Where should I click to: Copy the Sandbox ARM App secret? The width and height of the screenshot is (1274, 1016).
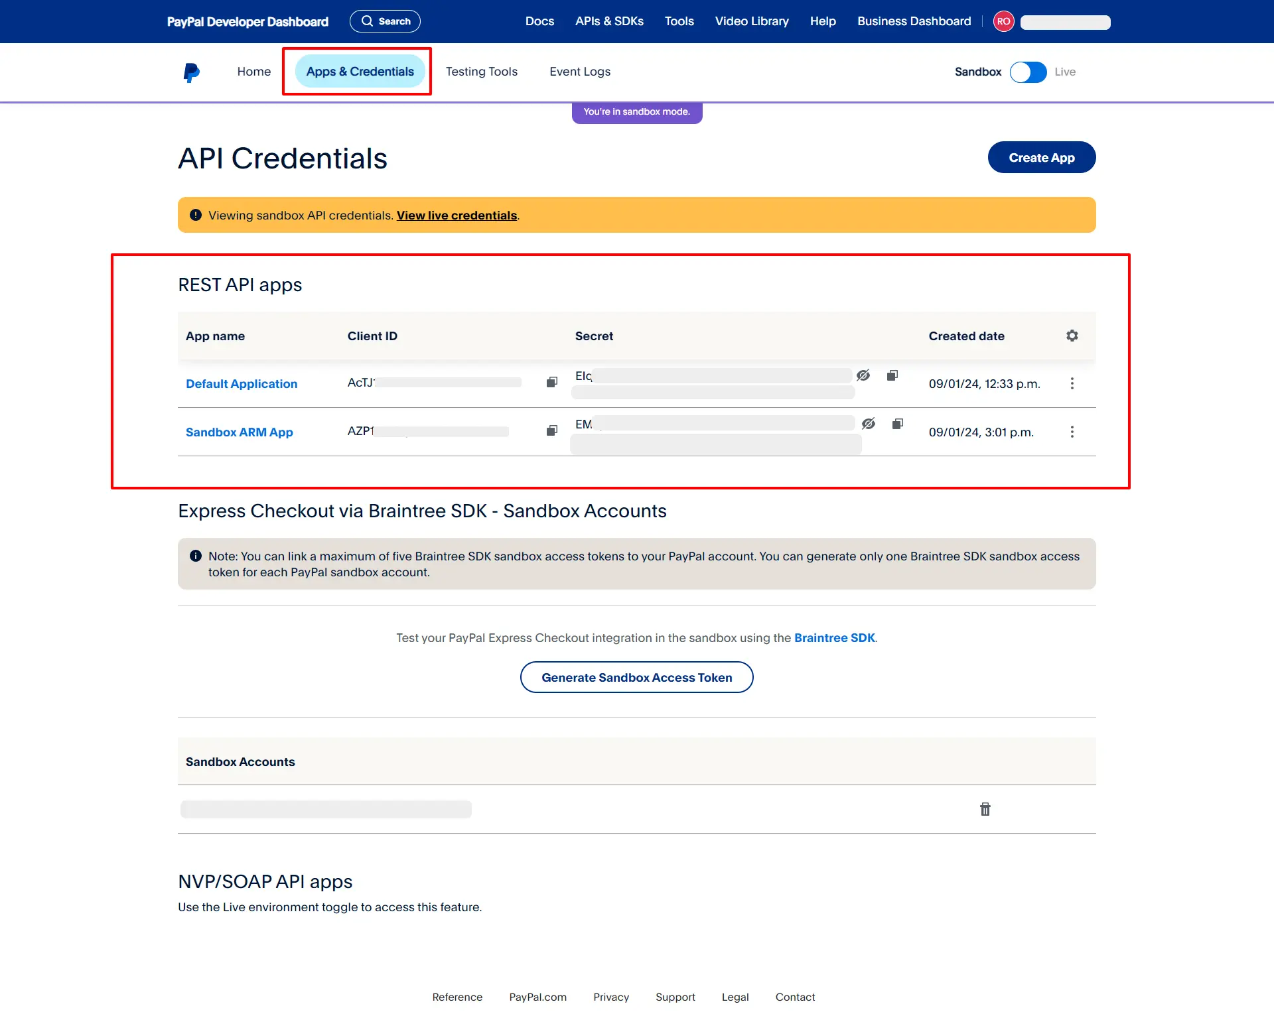tap(897, 424)
